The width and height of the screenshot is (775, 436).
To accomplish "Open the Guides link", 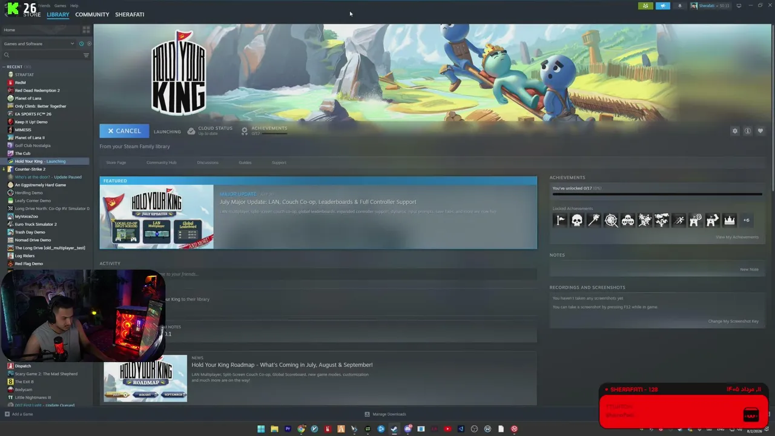I will (x=245, y=162).
